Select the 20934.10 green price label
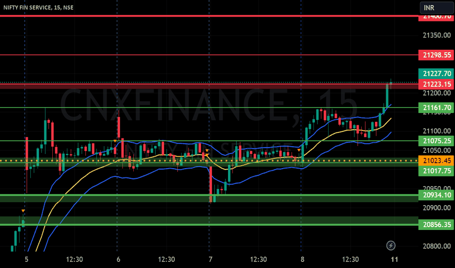 click(436, 195)
